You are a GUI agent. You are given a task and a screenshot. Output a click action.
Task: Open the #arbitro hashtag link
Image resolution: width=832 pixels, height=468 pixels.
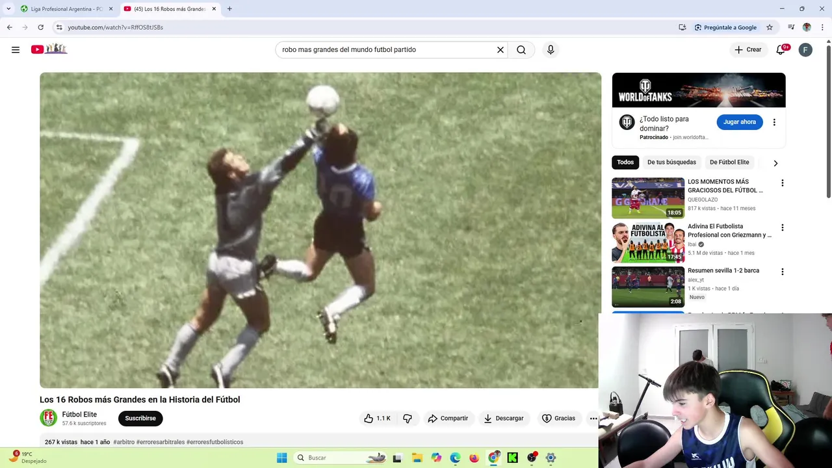[x=123, y=442]
